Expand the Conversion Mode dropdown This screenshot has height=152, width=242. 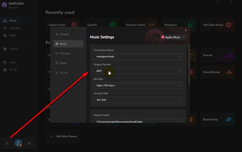pyautogui.click(x=138, y=57)
